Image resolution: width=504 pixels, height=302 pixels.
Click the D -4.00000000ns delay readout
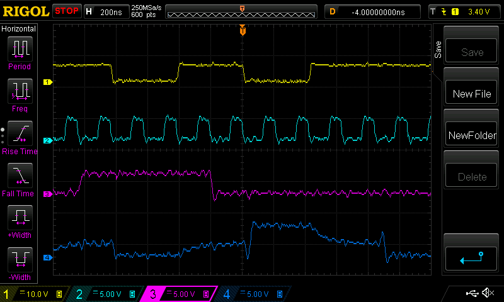tap(372, 12)
